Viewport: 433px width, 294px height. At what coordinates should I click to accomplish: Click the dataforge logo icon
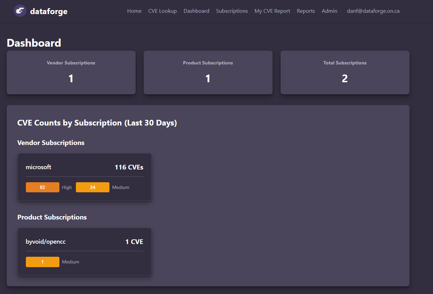[20, 11]
